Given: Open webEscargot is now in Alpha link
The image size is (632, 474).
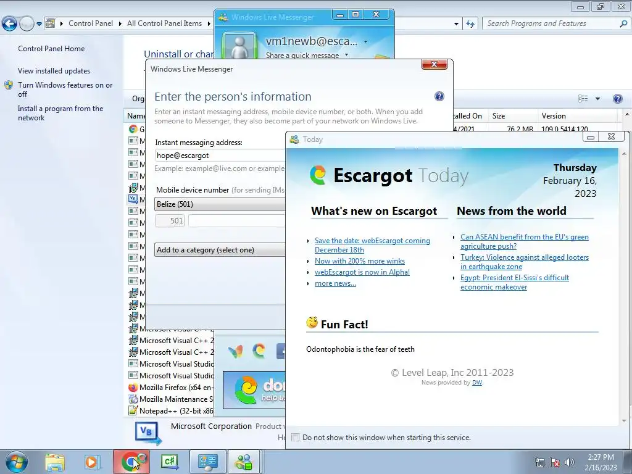Looking at the screenshot, I should pos(362,272).
